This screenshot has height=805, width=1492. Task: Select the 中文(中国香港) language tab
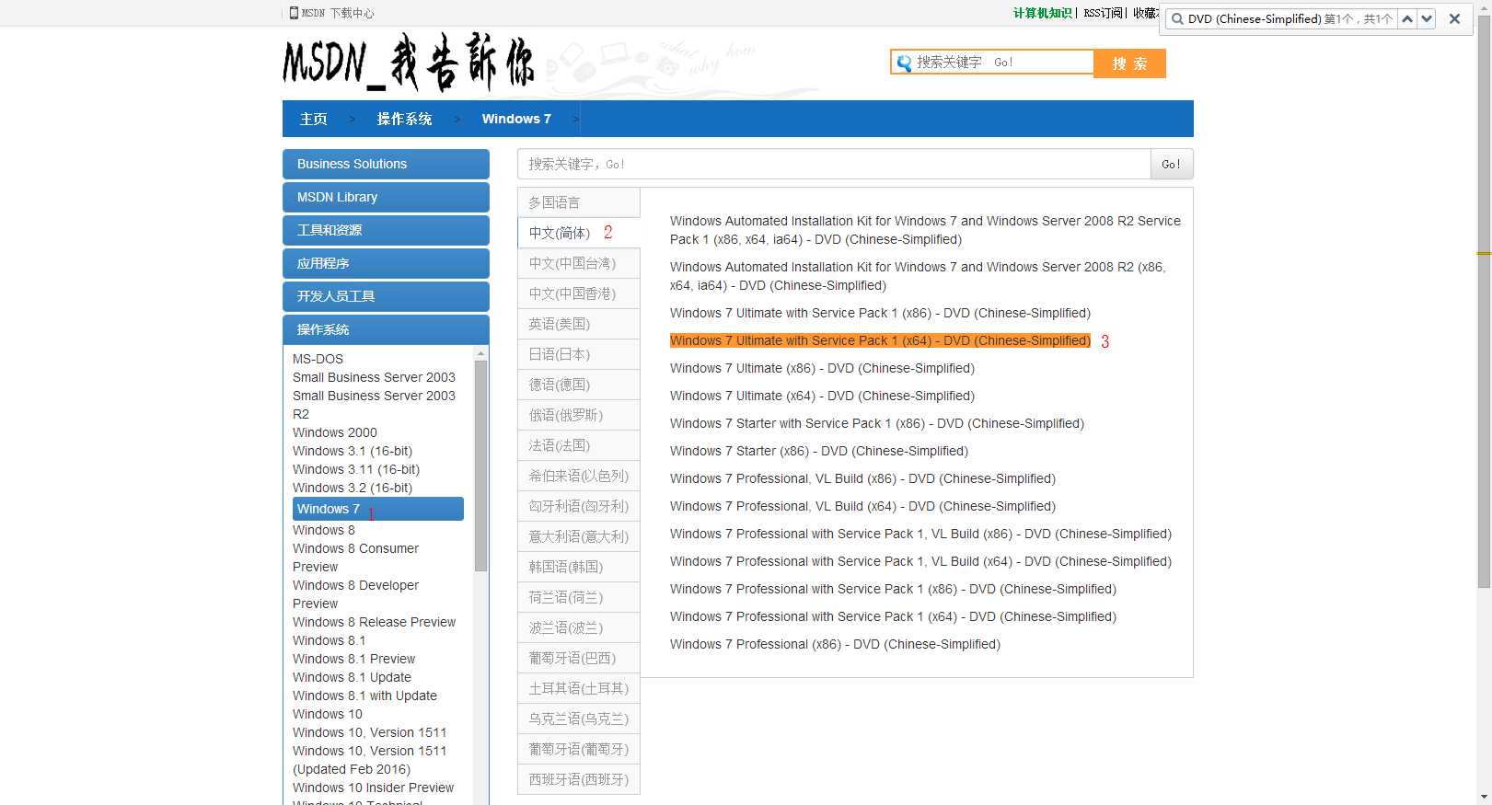coord(578,293)
